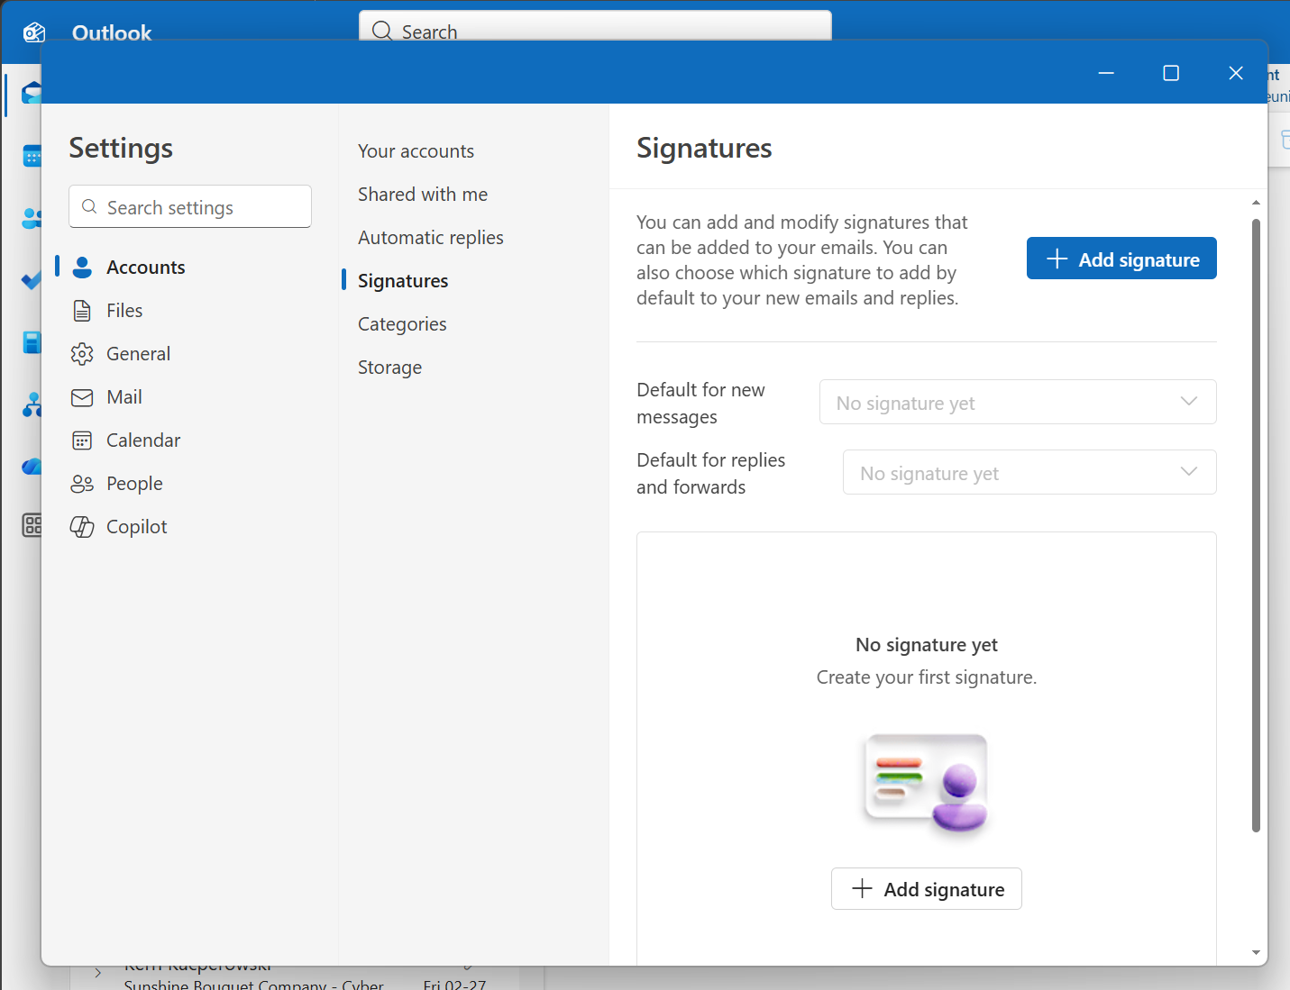The width and height of the screenshot is (1290, 990).
Task: Open General settings via the gear icon
Action: (82, 354)
